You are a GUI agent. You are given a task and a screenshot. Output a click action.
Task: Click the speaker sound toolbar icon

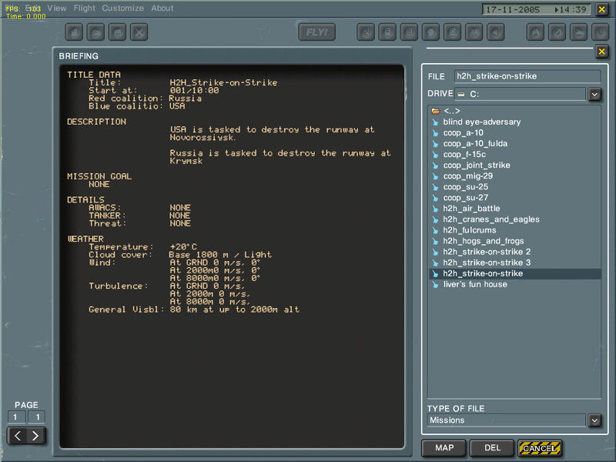495,32
